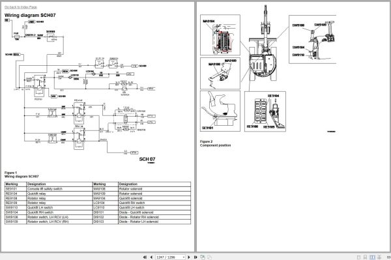
Task: Select 'Rotator switch, LH RCV (RH)' cell
Action: click(x=59, y=222)
